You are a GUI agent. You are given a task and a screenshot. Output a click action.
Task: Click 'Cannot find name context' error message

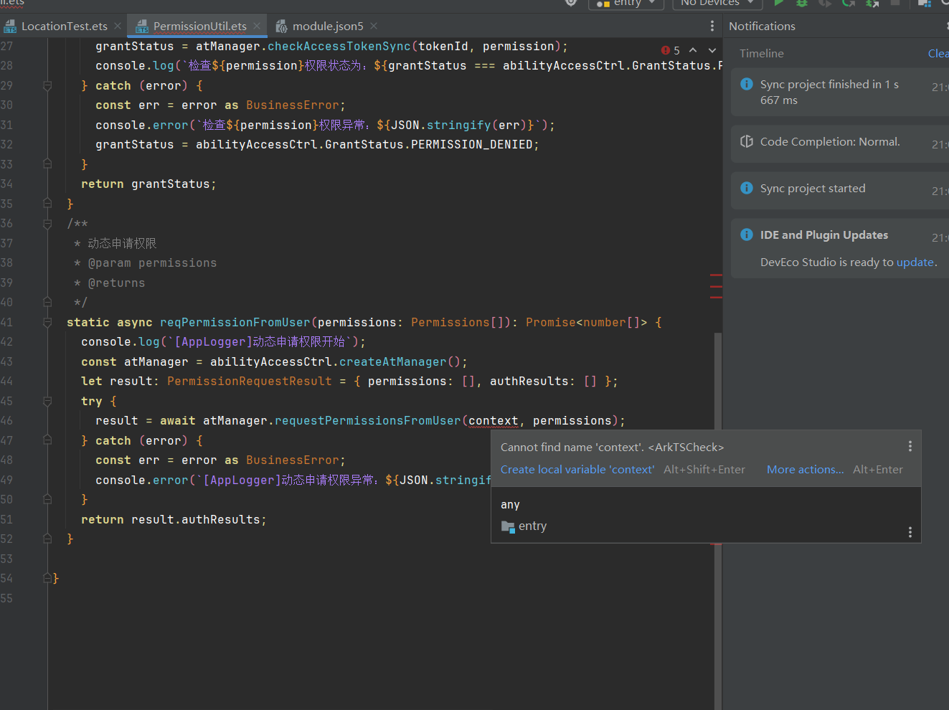612,448
